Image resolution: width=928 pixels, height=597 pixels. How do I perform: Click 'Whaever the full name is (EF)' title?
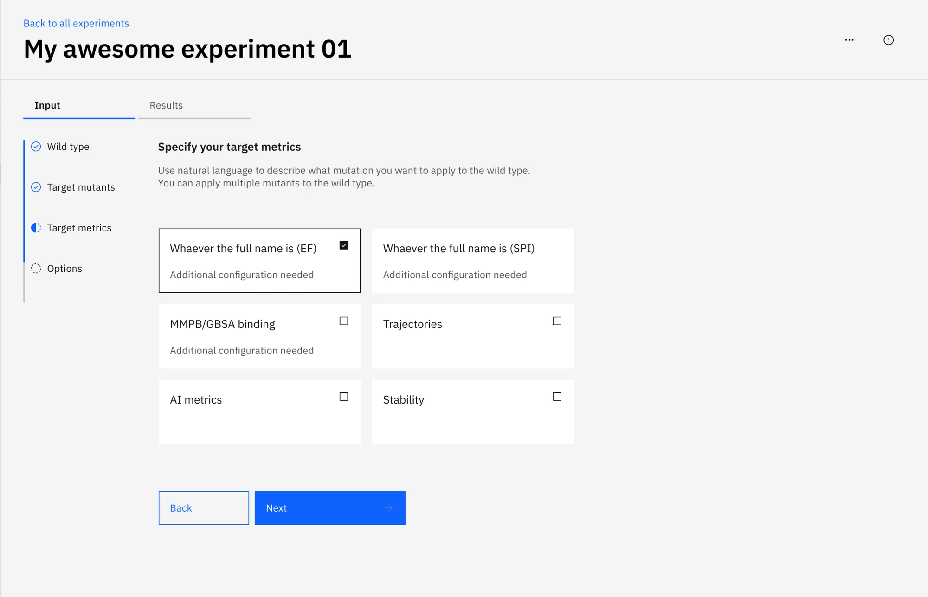click(x=243, y=249)
